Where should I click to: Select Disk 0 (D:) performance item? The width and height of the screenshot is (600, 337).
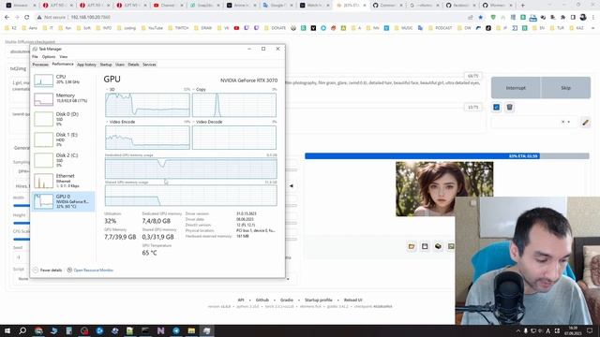tap(63, 119)
